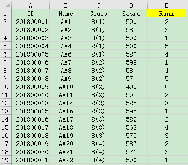The width and height of the screenshot is (188, 165).
Task: Select row 1 header
Action: click(6, 13)
